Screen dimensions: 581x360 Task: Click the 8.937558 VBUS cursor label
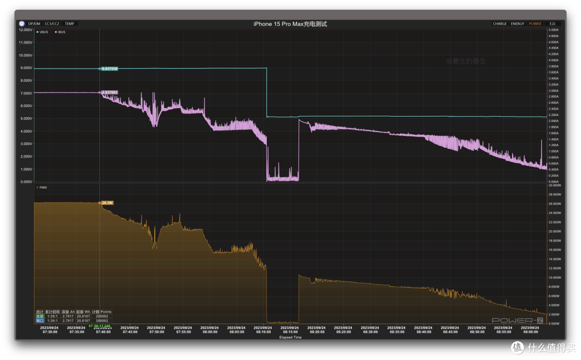click(109, 69)
